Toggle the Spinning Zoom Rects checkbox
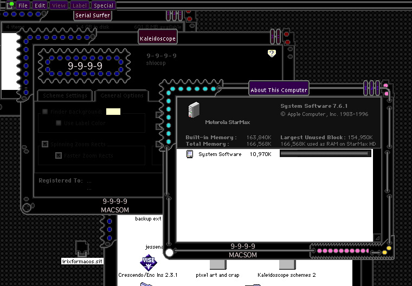 pyautogui.click(x=45, y=145)
